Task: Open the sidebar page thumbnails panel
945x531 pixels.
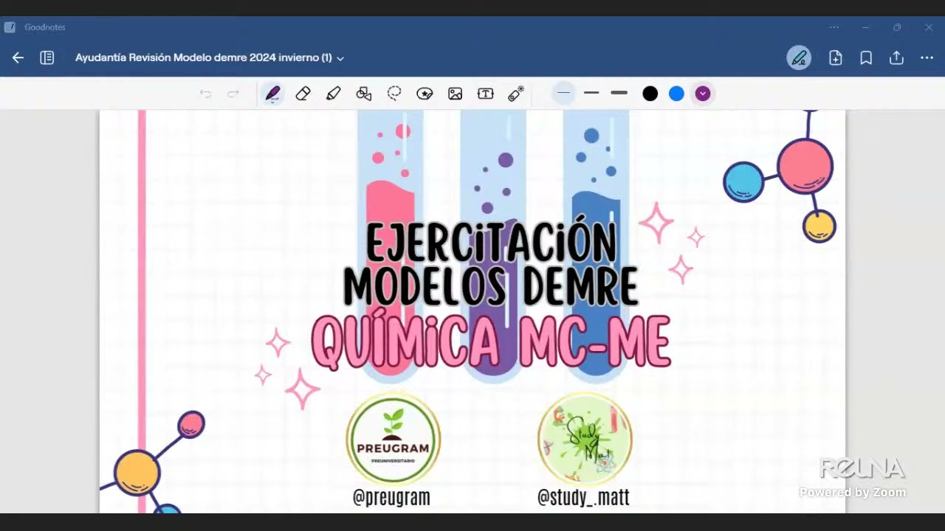Action: [47, 58]
